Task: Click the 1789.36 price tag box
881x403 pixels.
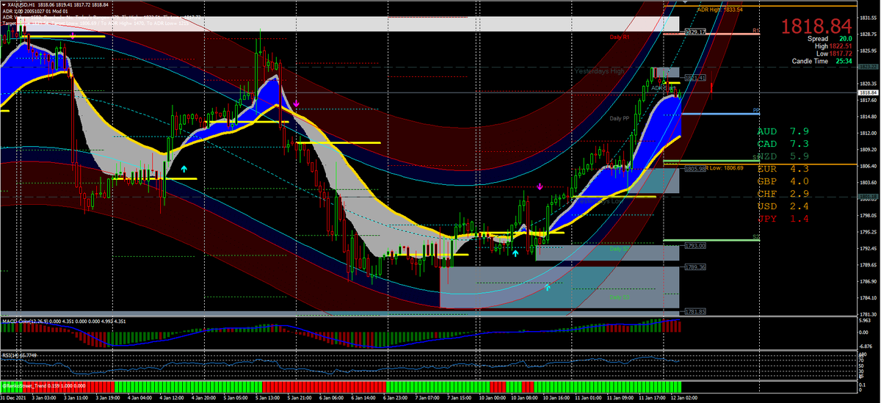Action: tap(695, 267)
